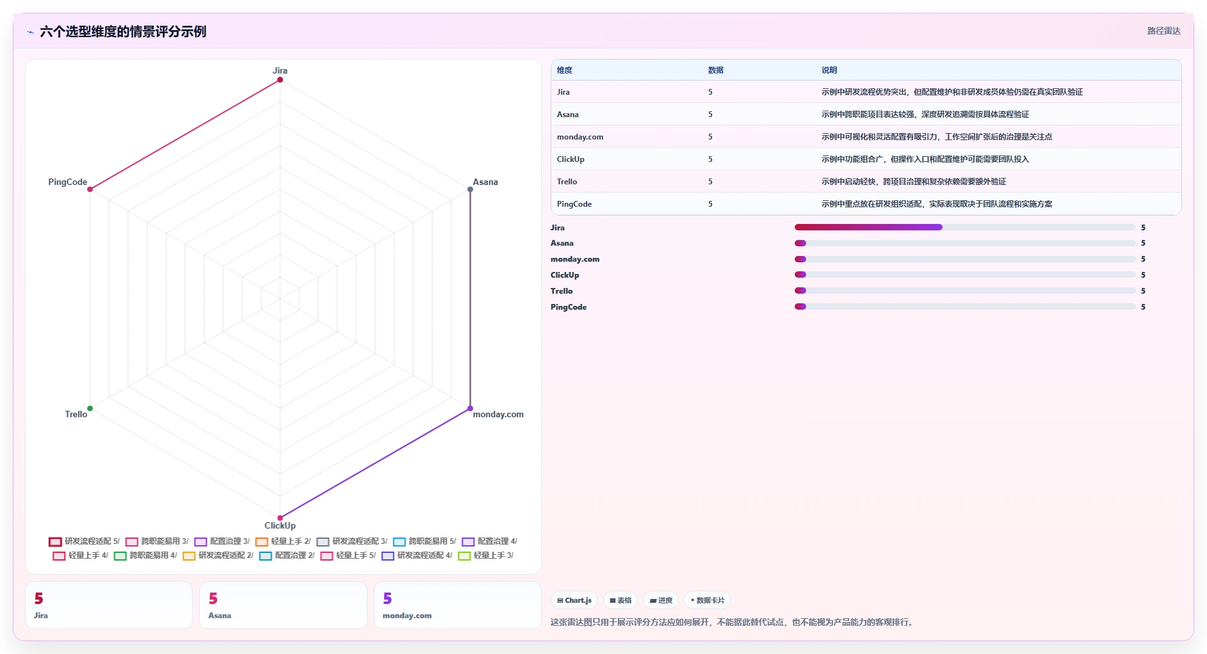Select the 进度 chip
This screenshot has width=1207, height=654.
661,600
